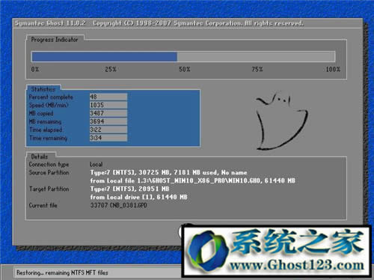Click the 50% progress marker label
The image size is (374, 280).
[185, 70]
